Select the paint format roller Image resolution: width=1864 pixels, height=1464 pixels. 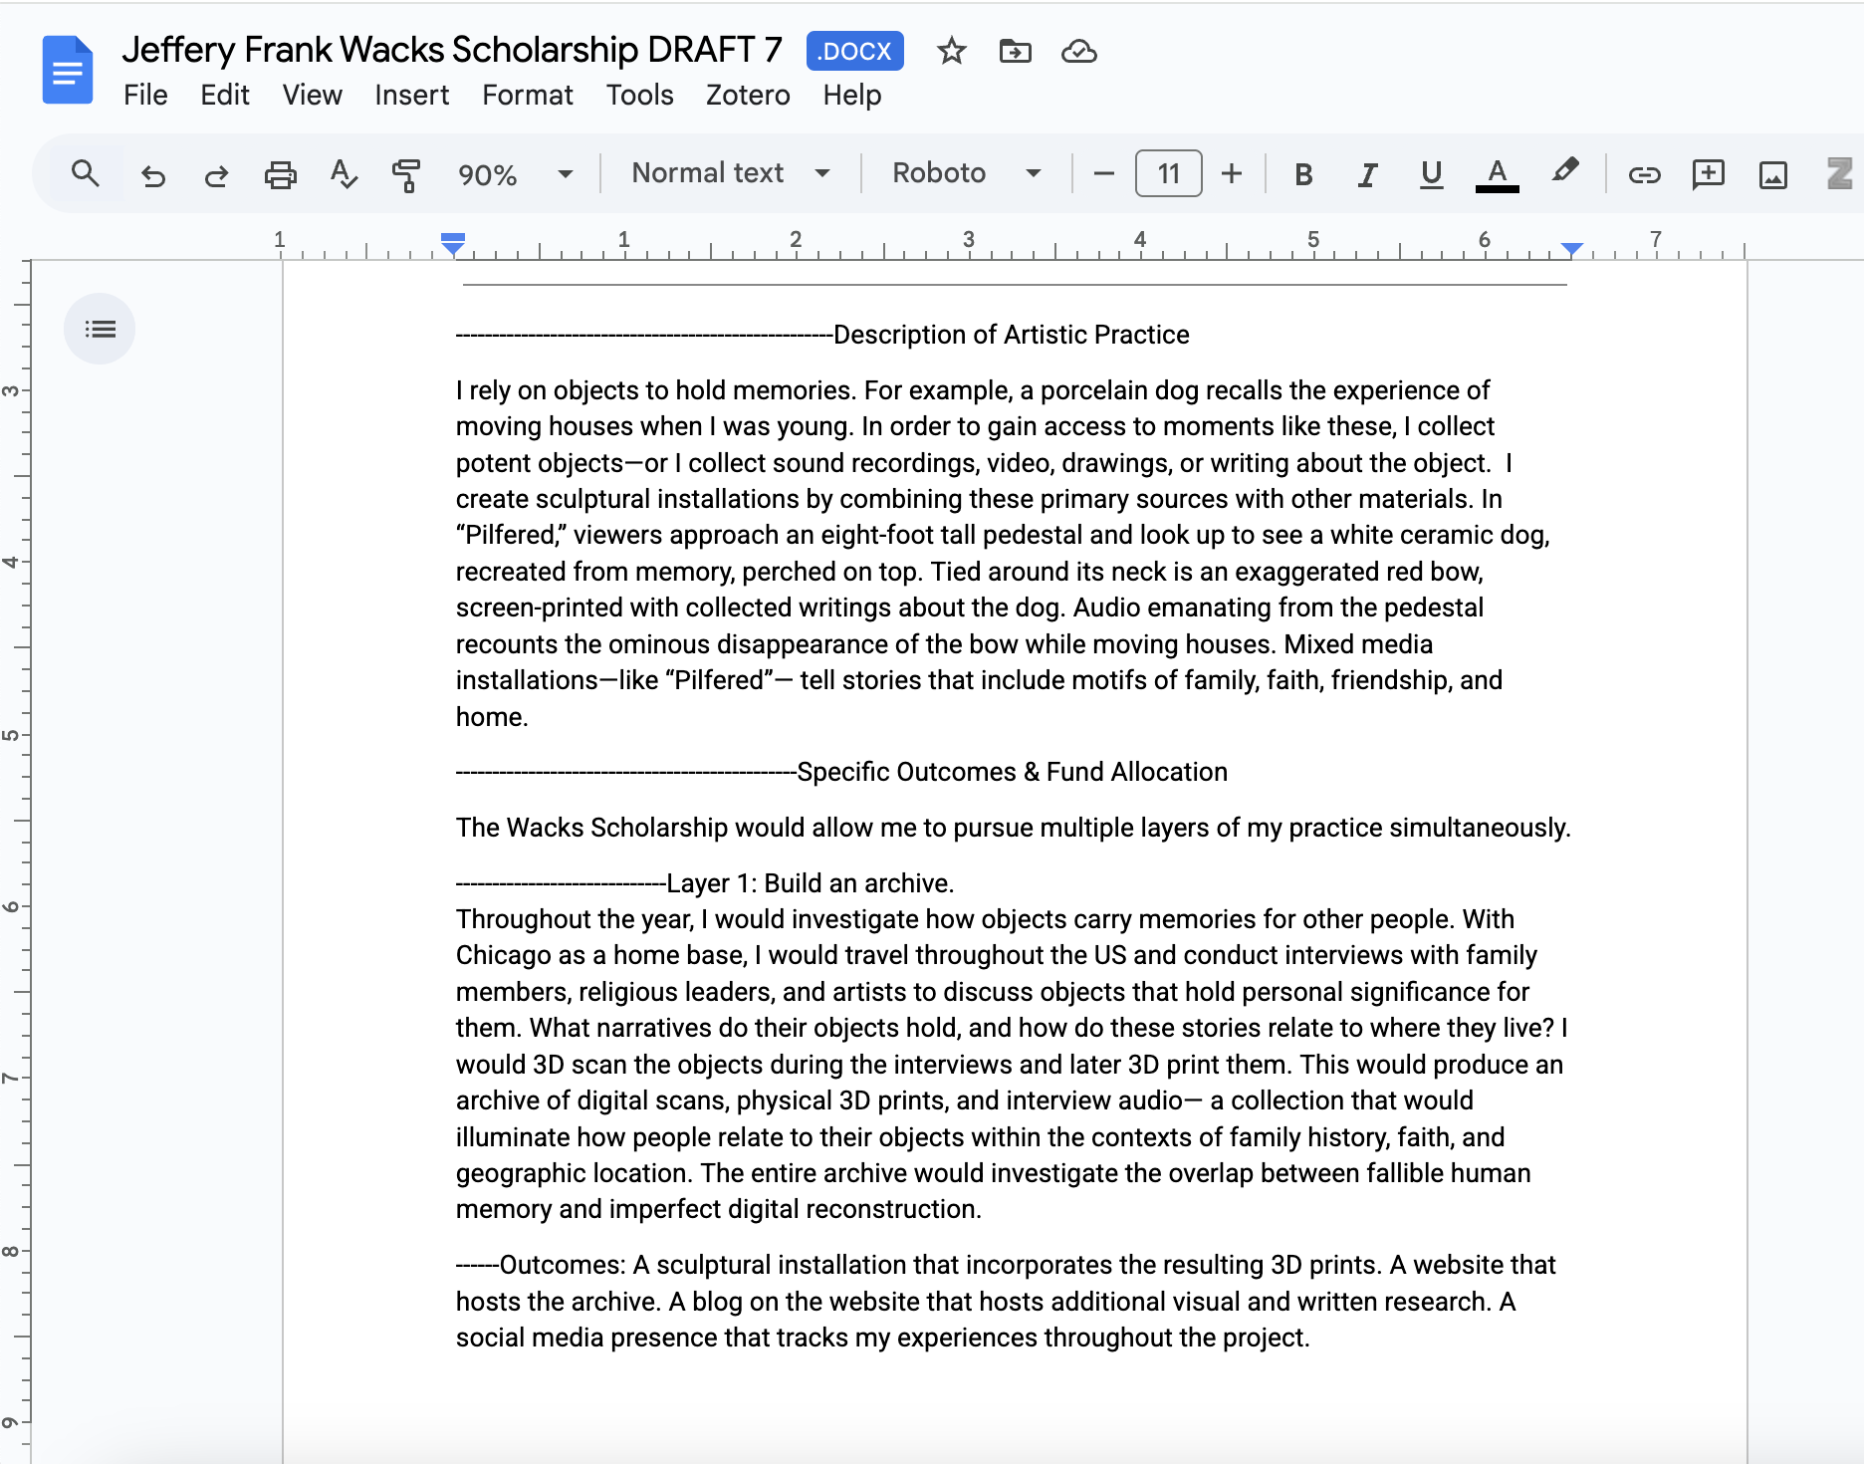406,175
